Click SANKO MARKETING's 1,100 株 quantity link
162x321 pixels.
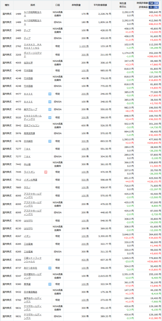coord(84,46)
